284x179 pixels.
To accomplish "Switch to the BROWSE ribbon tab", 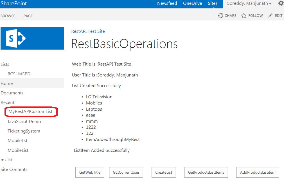I will 8,16.
